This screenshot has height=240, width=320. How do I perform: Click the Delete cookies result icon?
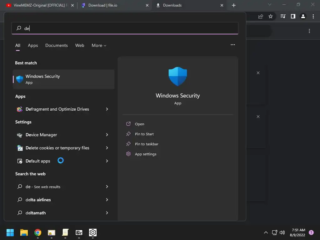(20, 148)
